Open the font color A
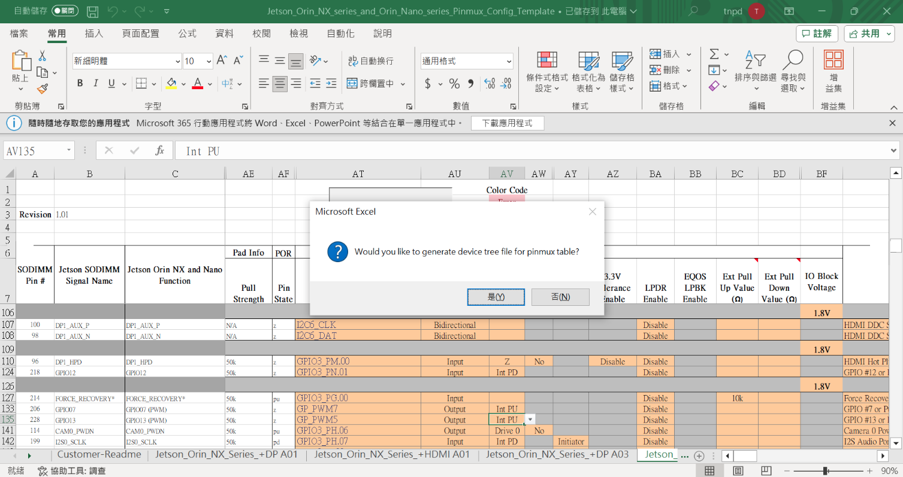 coord(198,83)
